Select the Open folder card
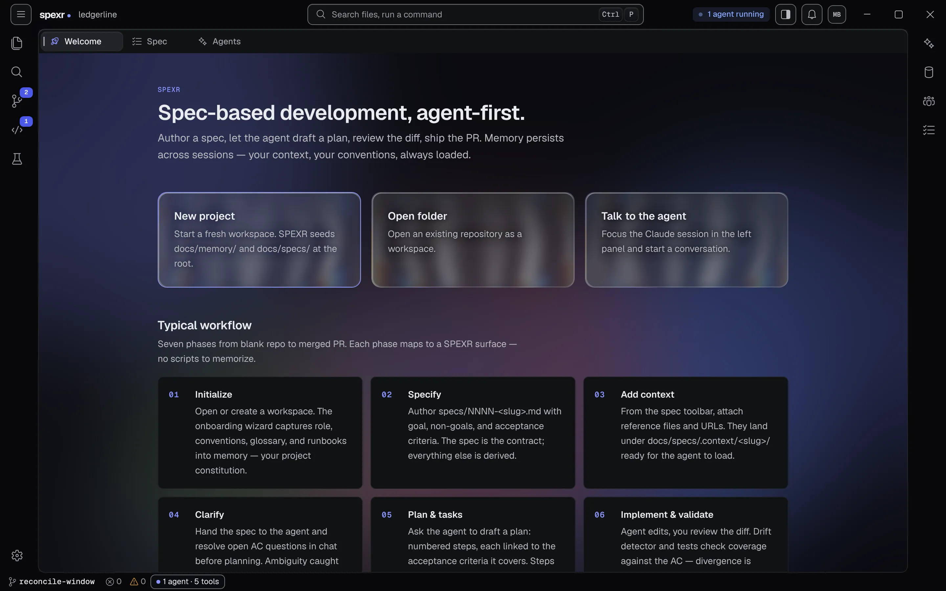 point(473,240)
